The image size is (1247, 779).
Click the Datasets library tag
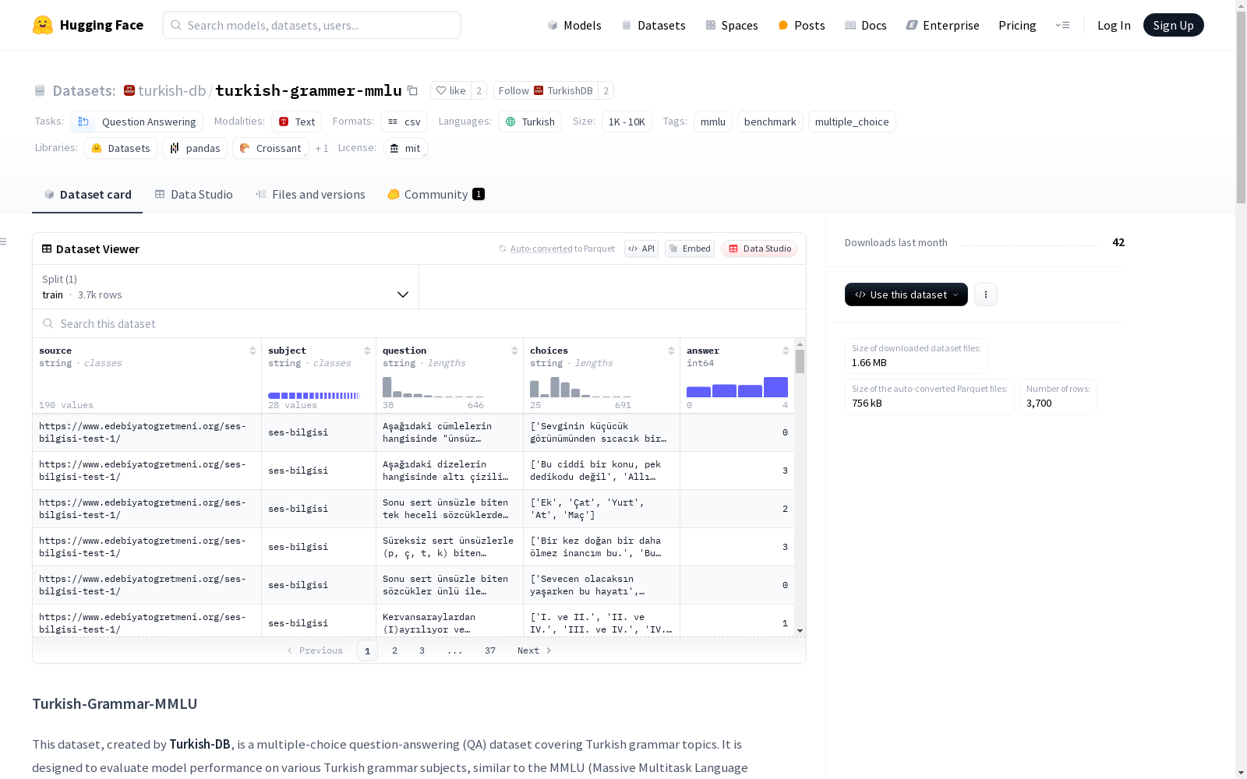121,148
